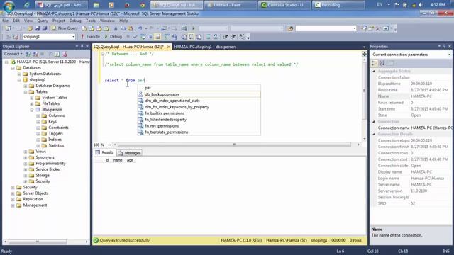
Task: Open the Current connection parameters dropdown
Action: point(449,55)
